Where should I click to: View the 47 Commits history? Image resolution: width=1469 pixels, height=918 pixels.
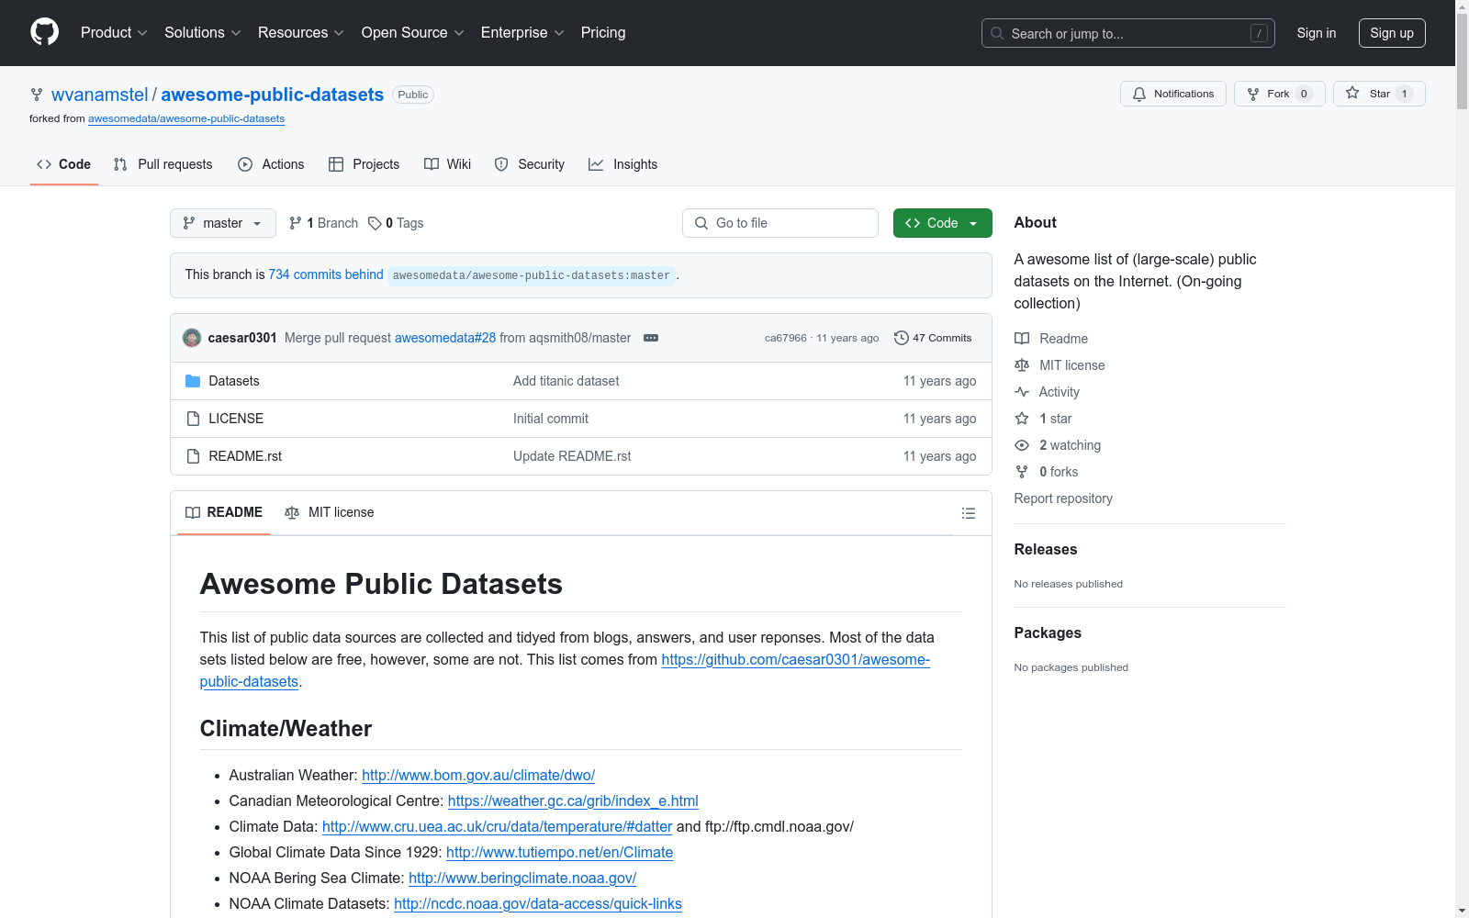tap(933, 338)
